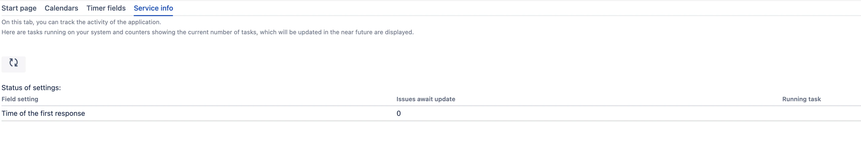
Task: Click the track application activity description line
Action: [81, 22]
